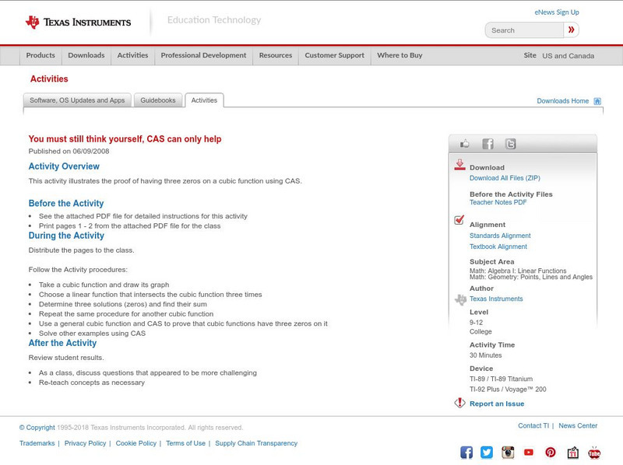The height and width of the screenshot is (465, 623).
Task: Click the Alignment checkmark icon
Action: (459, 220)
